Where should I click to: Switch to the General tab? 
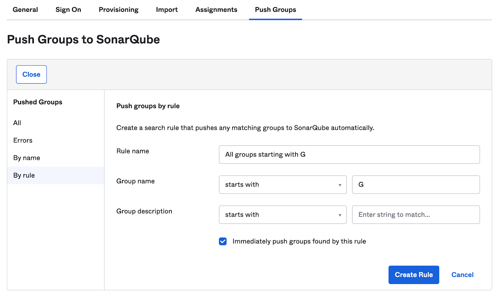click(x=25, y=10)
